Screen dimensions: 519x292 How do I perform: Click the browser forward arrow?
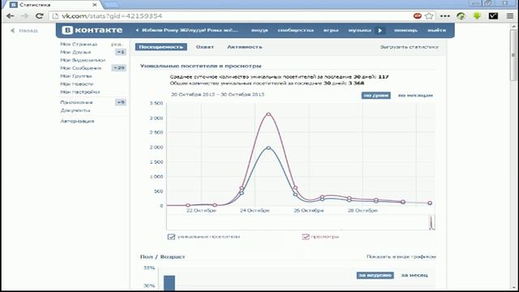(25, 16)
